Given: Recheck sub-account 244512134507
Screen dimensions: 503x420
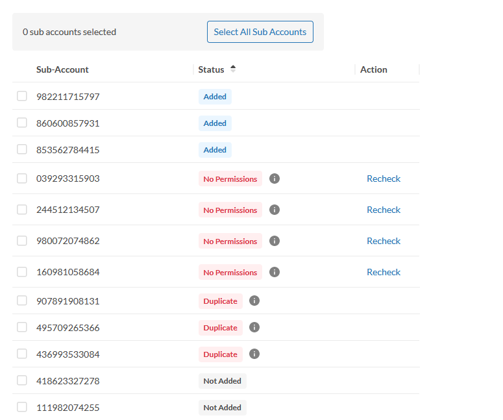Looking at the screenshot, I should (384, 210).
